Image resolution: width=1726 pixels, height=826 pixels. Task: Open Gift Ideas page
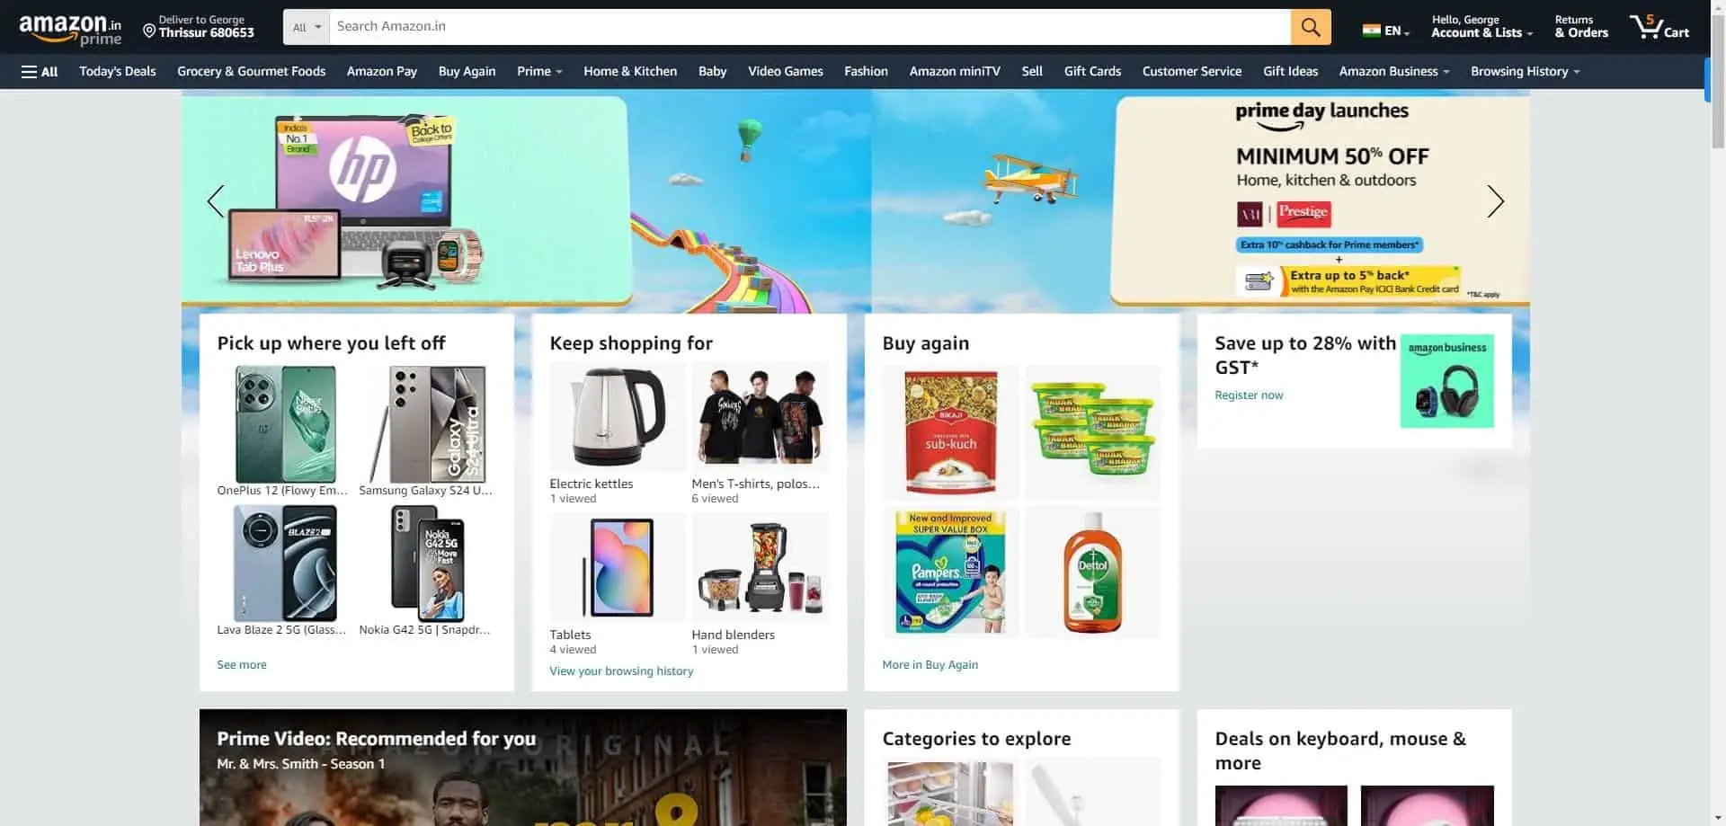[x=1290, y=72]
